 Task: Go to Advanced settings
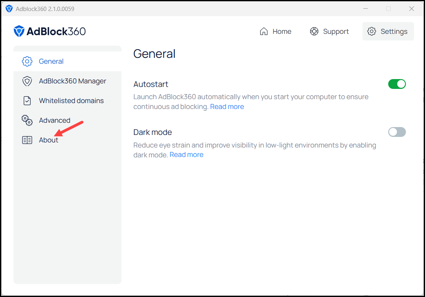pyautogui.click(x=68, y=120)
